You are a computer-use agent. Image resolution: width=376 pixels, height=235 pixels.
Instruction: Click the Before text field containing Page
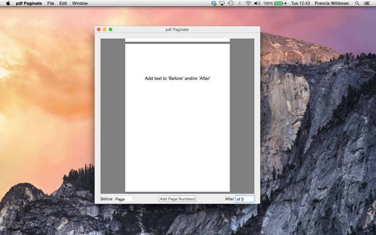tap(124, 199)
